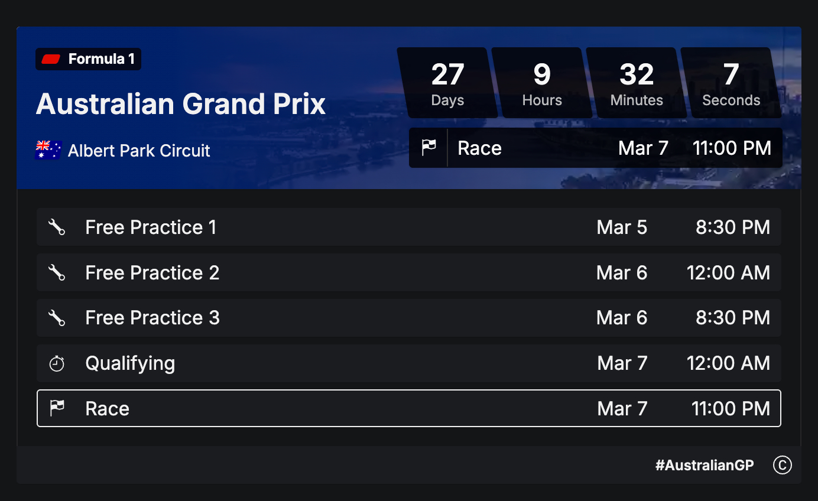Image resolution: width=818 pixels, height=501 pixels.
Task: Click the wrench icon beside Free Practice 2
Action: click(x=57, y=272)
